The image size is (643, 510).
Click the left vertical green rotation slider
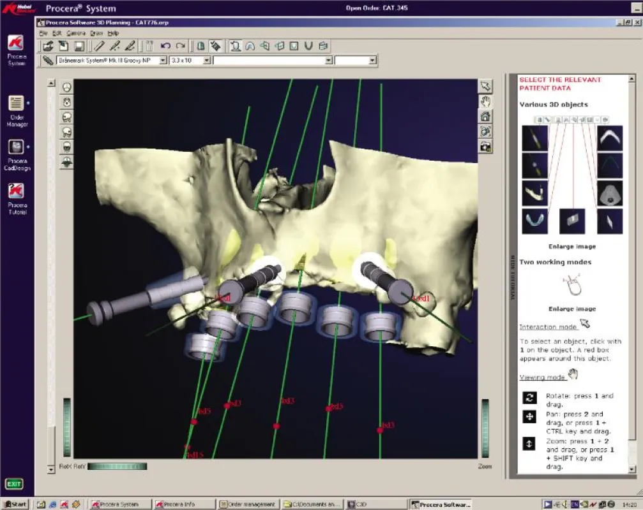point(67,427)
